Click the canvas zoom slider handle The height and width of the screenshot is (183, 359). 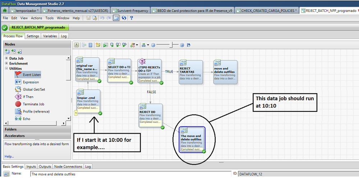[x=172, y=45]
